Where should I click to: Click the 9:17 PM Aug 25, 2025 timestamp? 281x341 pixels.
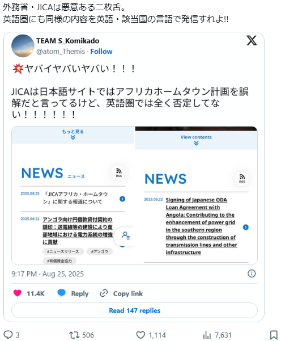[48, 274]
